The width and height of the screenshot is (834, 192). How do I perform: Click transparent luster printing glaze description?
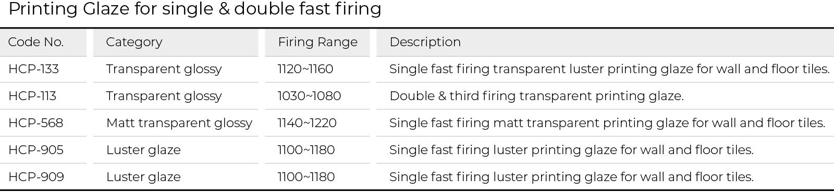(609, 69)
